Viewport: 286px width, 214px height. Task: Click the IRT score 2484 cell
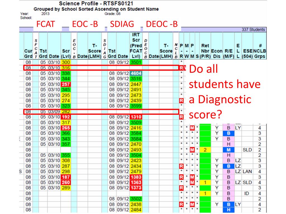pyautogui.click(x=136, y=210)
